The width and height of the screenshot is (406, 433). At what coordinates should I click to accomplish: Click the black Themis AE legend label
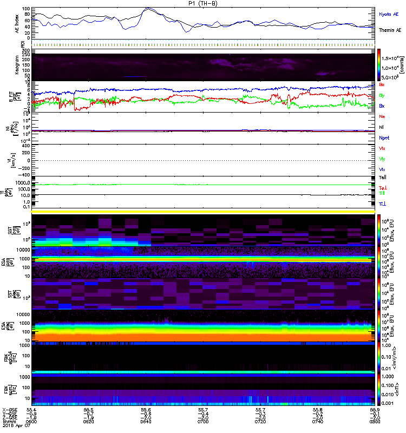pyautogui.click(x=388, y=30)
